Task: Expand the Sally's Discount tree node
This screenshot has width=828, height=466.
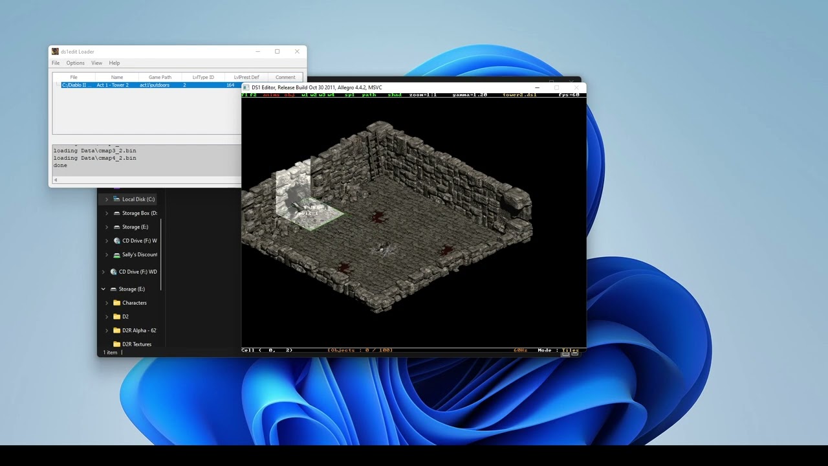Action: (107, 254)
